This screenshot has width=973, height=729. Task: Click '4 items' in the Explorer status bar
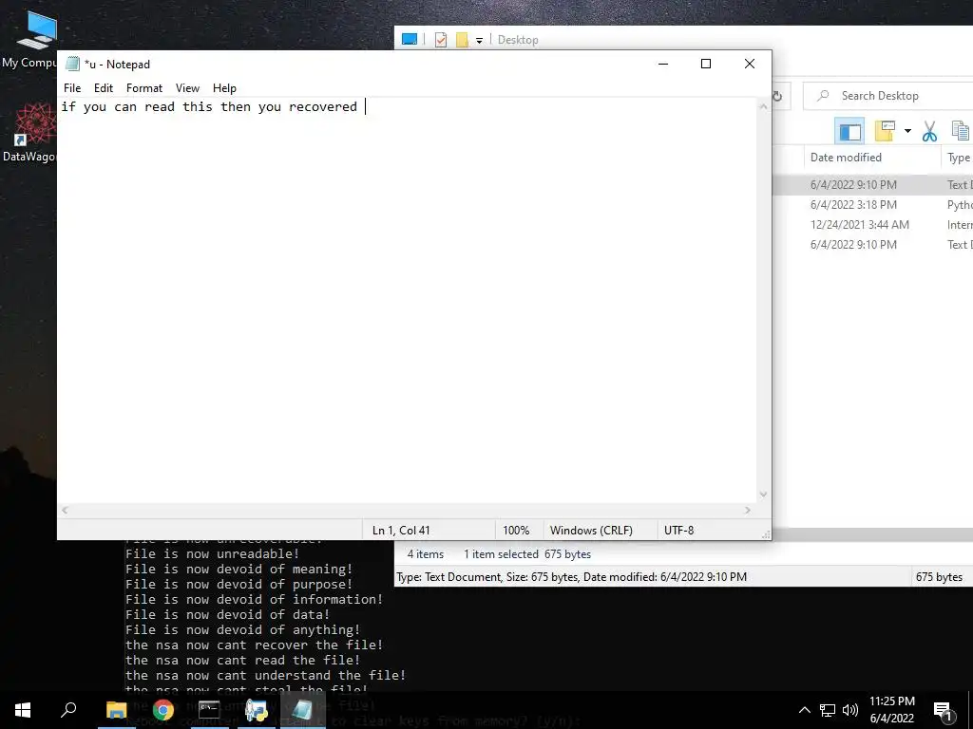coord(425,554)
